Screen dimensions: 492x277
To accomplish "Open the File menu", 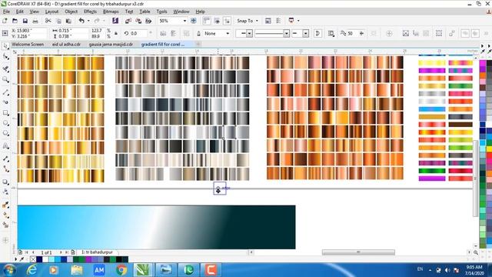I will click(6, 12).
